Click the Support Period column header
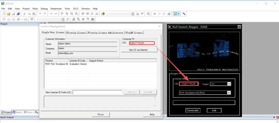279x123 pixels. pyautogui.click(x=122, y=61)
